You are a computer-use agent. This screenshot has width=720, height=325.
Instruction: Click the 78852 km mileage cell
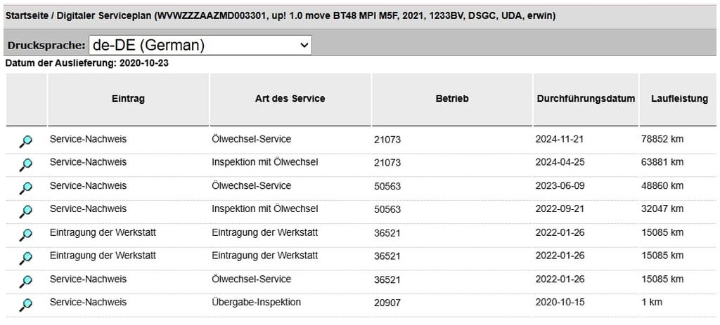pos(662,139)
